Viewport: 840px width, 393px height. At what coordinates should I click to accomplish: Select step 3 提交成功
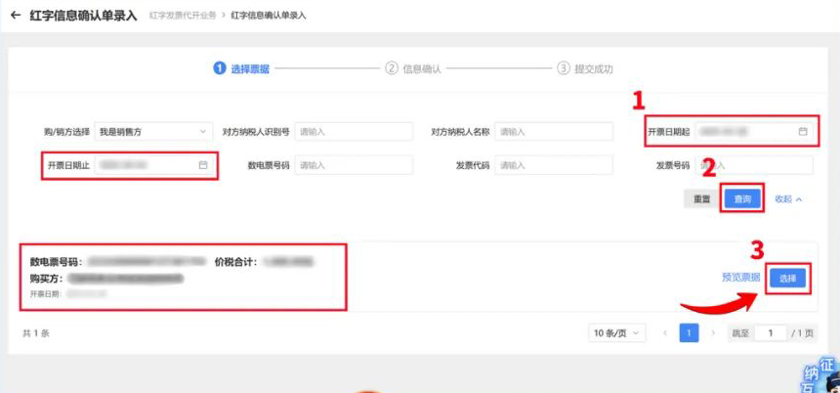coord(585,68)
